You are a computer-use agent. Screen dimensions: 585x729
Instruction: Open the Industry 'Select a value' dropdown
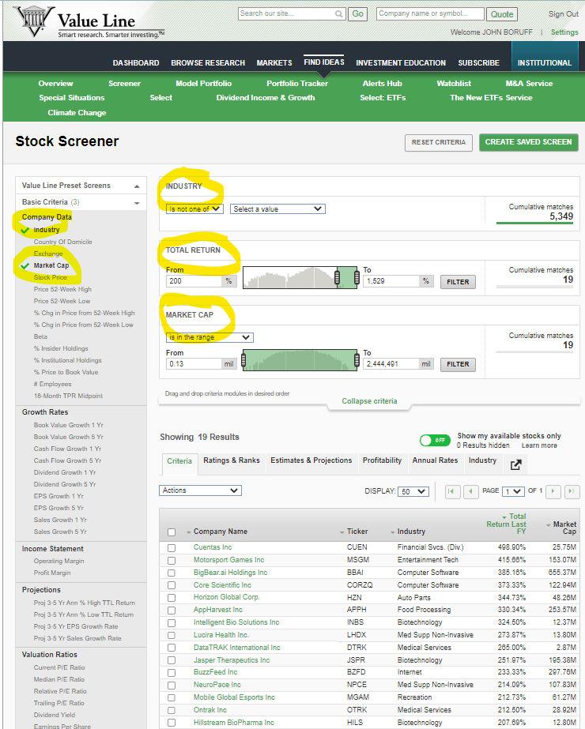pos(277,209)
